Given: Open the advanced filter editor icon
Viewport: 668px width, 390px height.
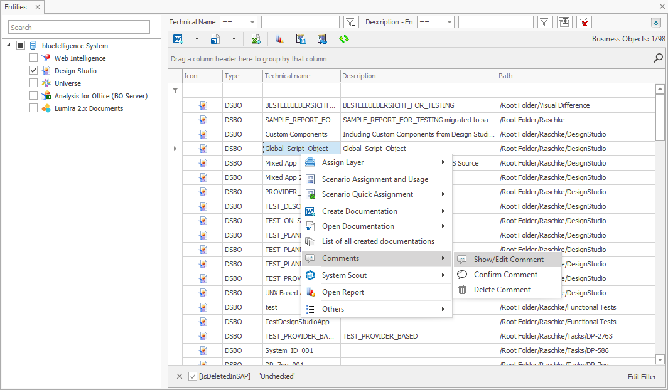Looking at the screenshot, I should pos(564,21).
